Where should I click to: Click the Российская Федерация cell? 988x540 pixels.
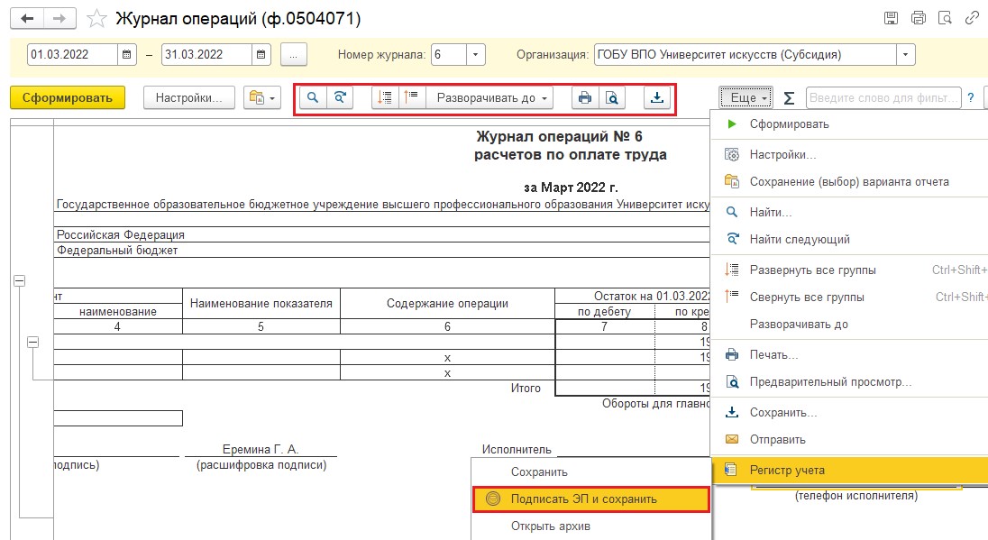tap(121, 235)
